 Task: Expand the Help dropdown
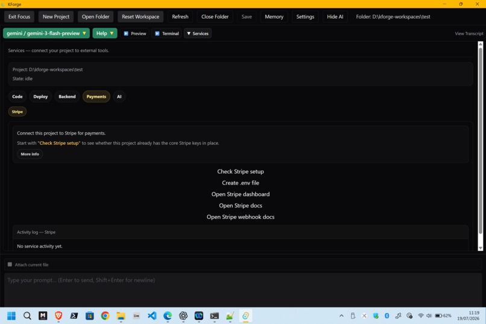click(105, 33)
